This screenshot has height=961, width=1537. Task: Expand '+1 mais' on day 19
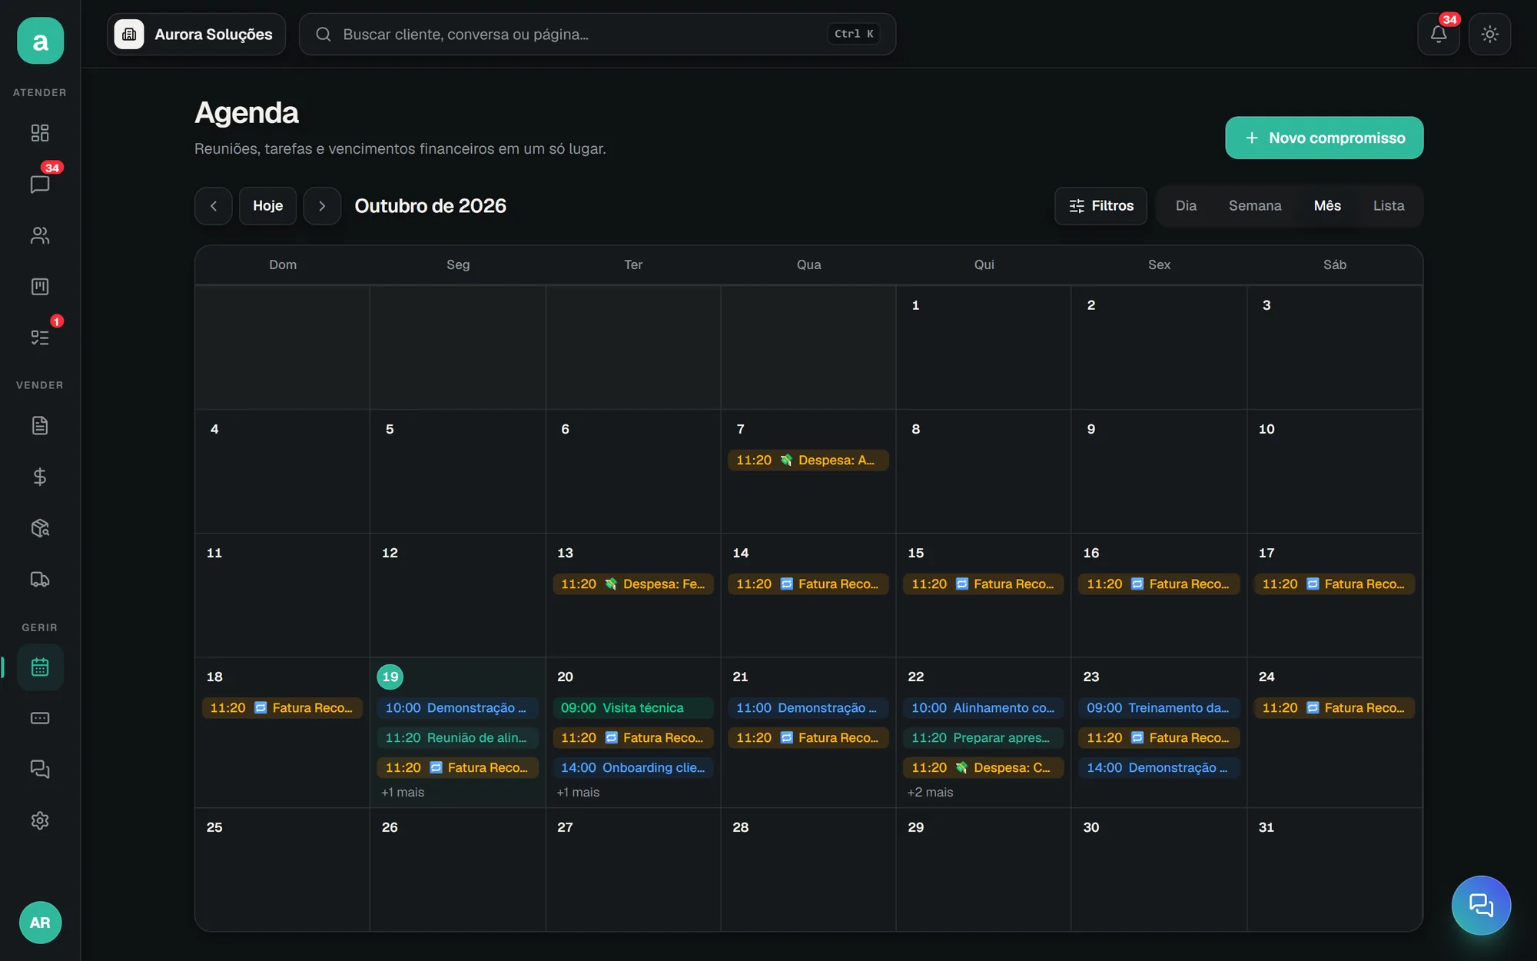tap(403, 792)
